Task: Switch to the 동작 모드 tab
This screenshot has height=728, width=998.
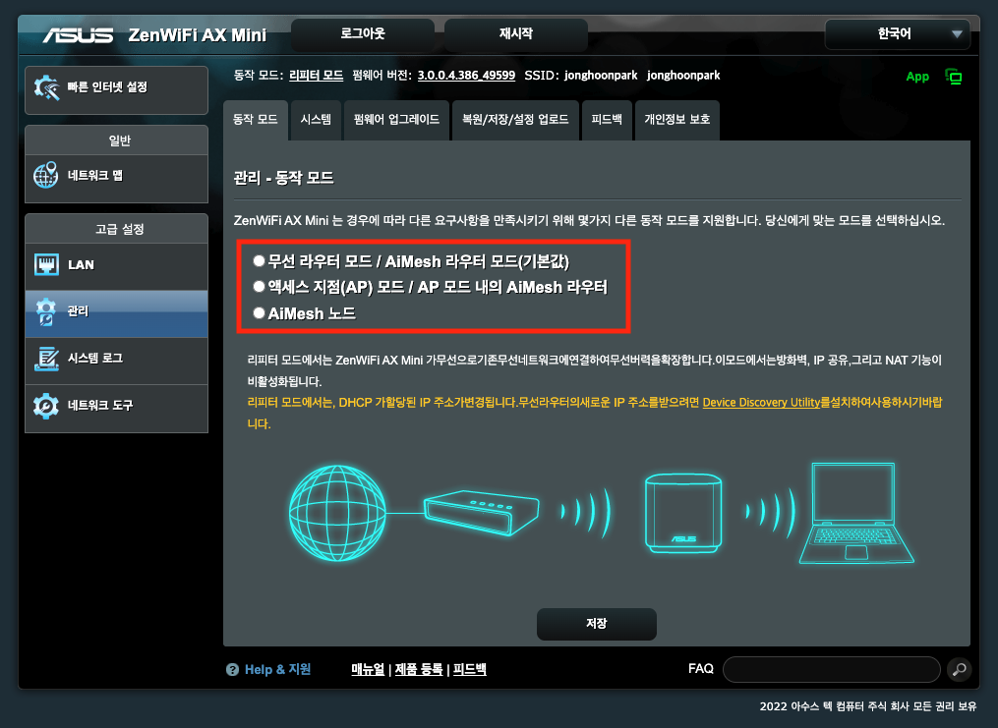Action: click(256, 120)
